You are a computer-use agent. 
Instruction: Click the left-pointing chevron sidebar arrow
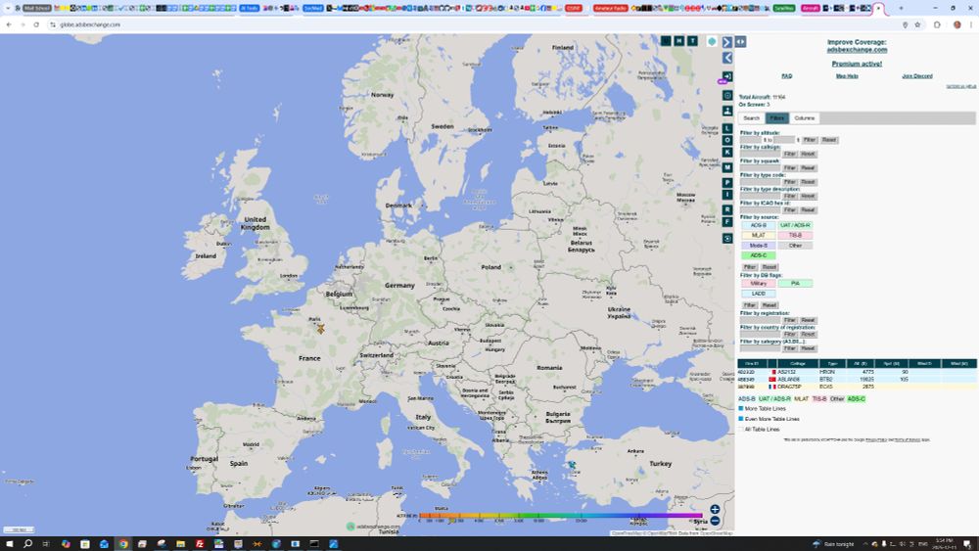pyautogui.click(x=727, y=58)
